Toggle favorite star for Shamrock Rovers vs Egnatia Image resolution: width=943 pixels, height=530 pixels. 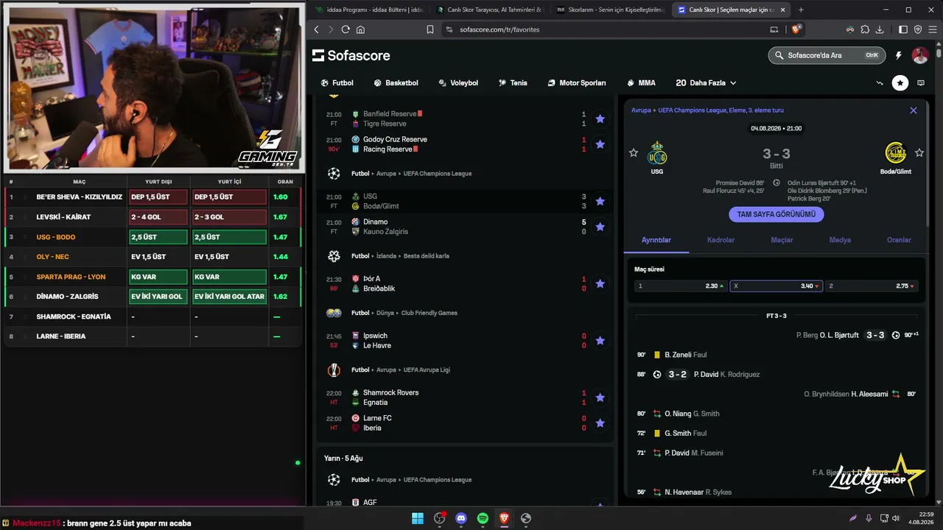coord(600,397)
